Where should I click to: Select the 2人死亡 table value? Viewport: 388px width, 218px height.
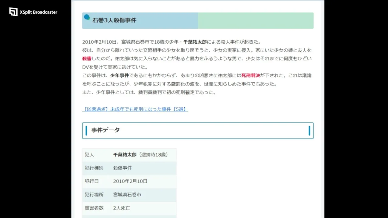click(x=122, y=208)
